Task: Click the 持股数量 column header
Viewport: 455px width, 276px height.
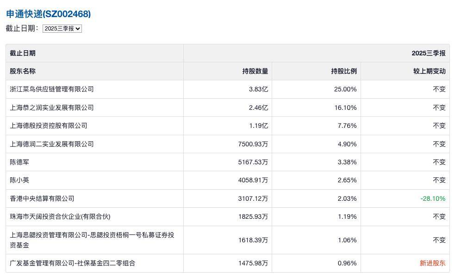Action: point(256,71)
